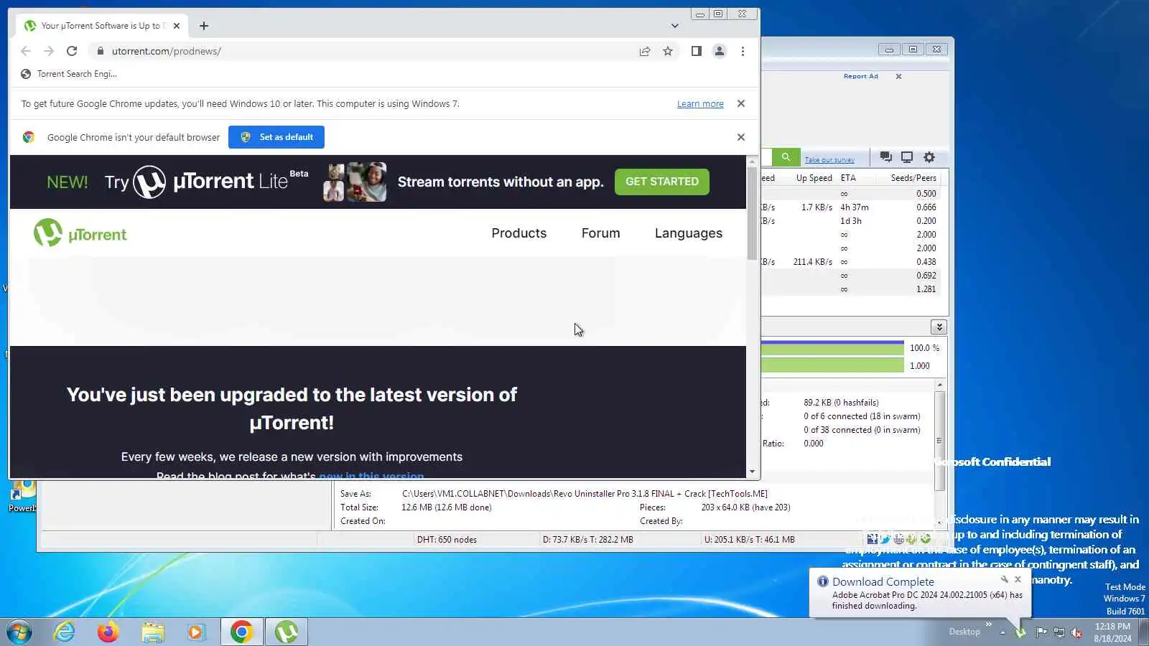Click the 1.000 availability bar
The width and height of the screenshot is (1149, 646).
832,365
